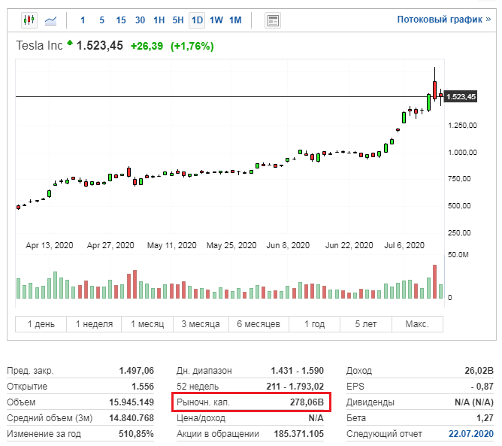Select the 1W interval
The width and height of the screenshot is (502, 446).
pyautogui.click(x=216, y=20)
